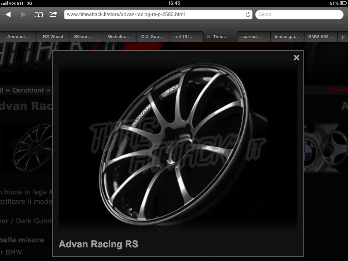Tap the Cerca search field
Screen dimensions: 348x261
point(299,14)
